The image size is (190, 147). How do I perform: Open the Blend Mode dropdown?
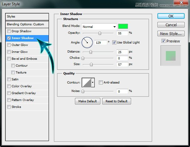(99, 27)
